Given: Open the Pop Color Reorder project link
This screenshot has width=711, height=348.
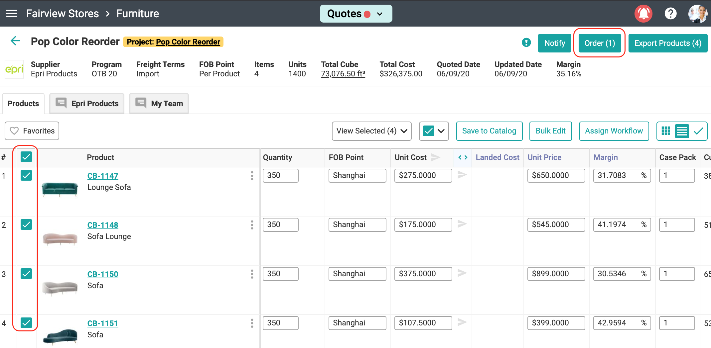Looking at the screenshot, I should coord(188,42).
